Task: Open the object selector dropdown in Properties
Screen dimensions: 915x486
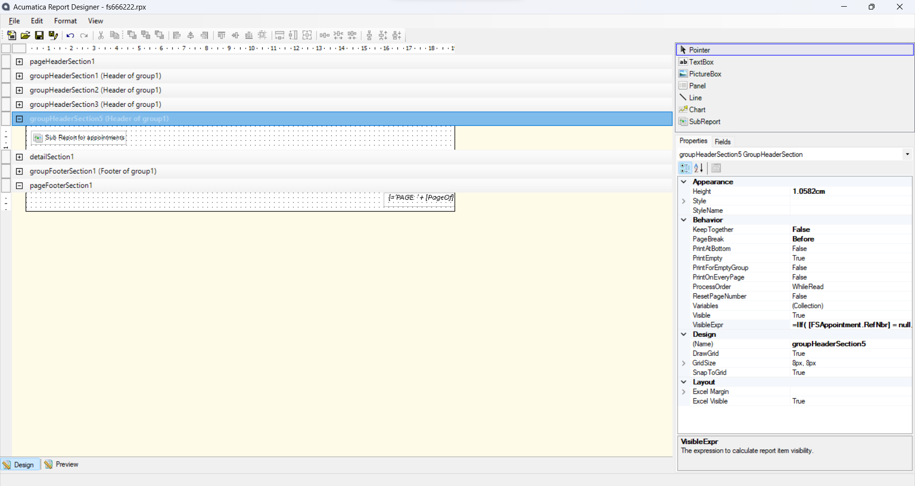Action: 907,154
